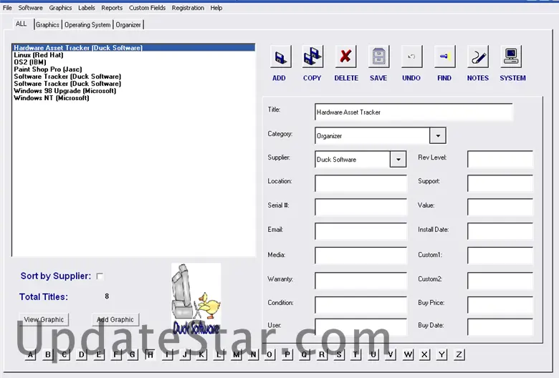The width and height of the screenshot is (559, 378).
Task: Click into the Value input field
Action: pyautogui.click(x=500, y=207)
